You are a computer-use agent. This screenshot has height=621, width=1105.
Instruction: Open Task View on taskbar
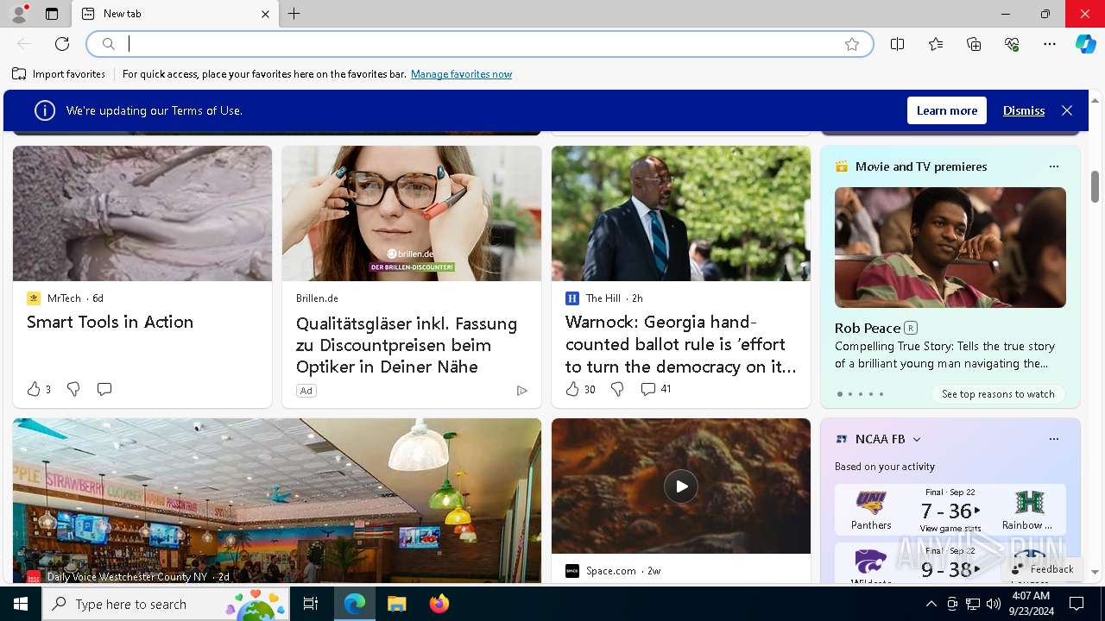pos(311,604)
